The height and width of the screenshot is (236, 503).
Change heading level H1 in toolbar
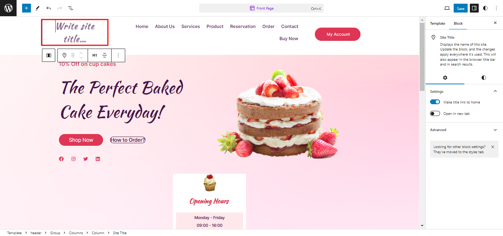95,55
